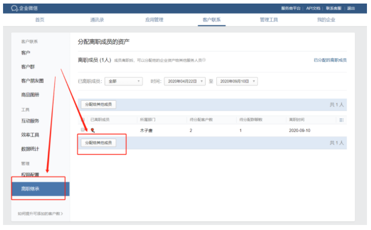The width and height of the screenshot is (371, 230).
Task: Open the 已分配的离职成员 link
Action: (330, 60)
